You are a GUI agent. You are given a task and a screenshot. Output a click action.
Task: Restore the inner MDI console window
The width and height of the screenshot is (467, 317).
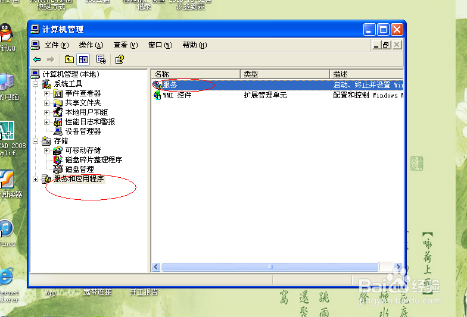pyautogui.click(x=386, y=45)
